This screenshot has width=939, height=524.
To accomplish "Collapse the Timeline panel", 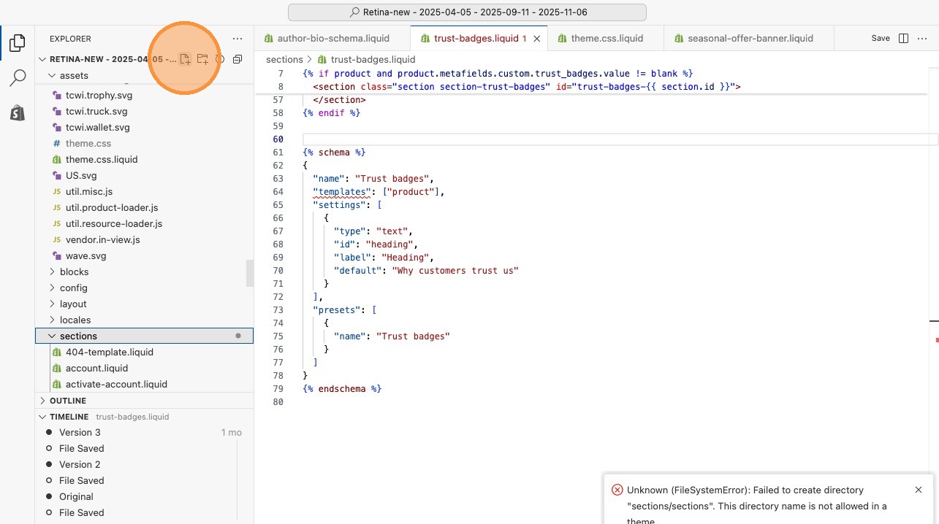I will click(x=68, y=417).
